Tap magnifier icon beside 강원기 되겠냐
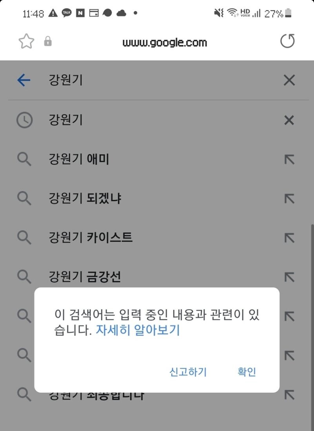314x431 pixels. coord(24,198)
